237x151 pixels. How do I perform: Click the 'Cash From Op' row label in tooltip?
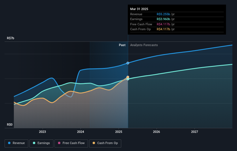click(x=140, y=29)
